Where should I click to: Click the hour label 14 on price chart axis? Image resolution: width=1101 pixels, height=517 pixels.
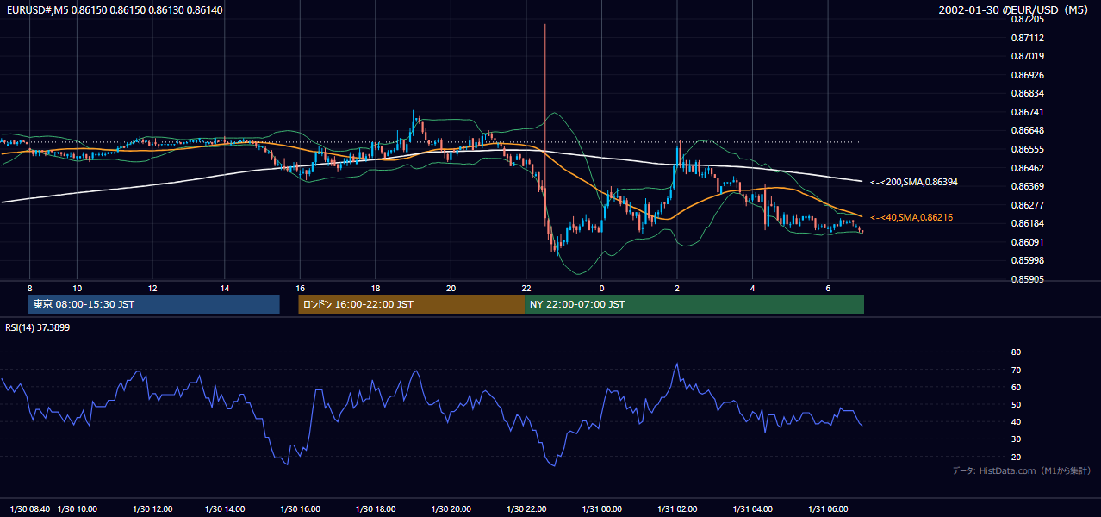click(225, 288)
